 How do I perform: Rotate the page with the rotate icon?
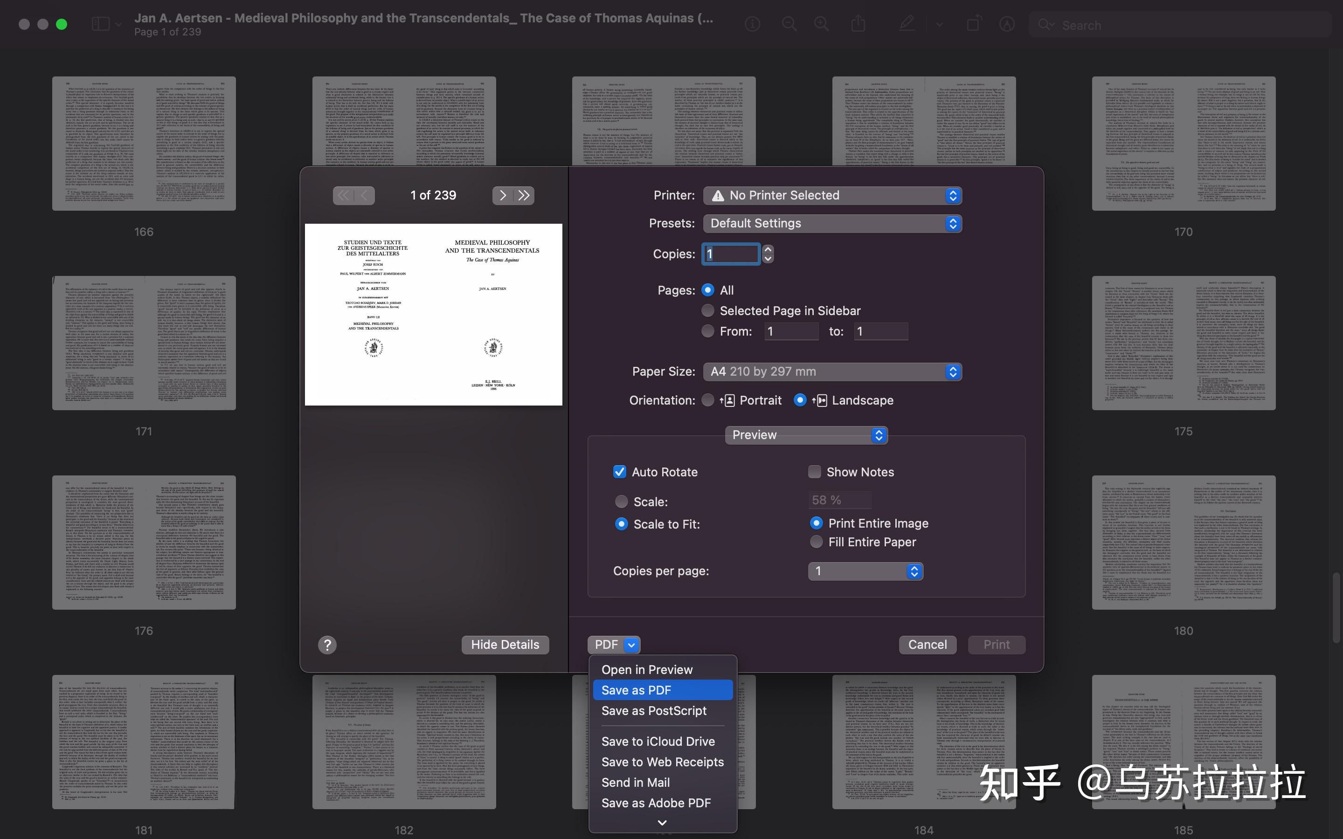coord(974,24)
